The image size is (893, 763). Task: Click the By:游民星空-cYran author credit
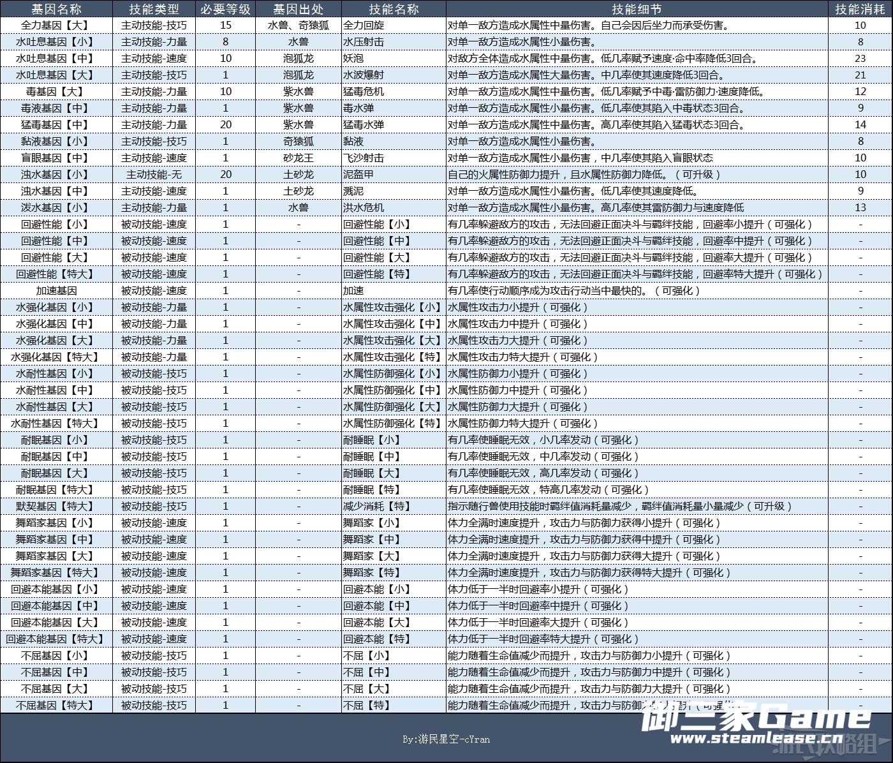click(446, 739)
